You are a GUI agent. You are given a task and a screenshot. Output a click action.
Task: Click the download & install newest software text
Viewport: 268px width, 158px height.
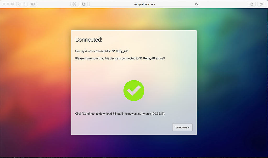click(120, 114)
